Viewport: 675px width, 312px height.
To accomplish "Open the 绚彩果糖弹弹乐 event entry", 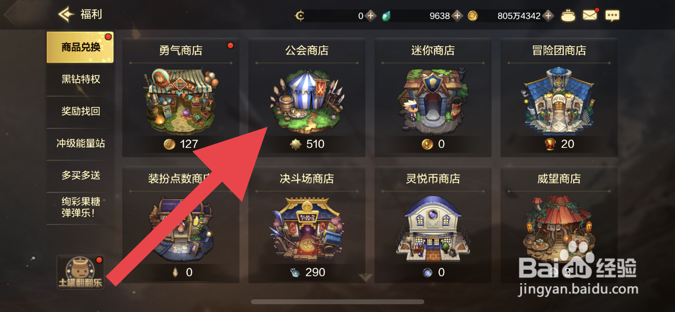I will coord(81,207).
